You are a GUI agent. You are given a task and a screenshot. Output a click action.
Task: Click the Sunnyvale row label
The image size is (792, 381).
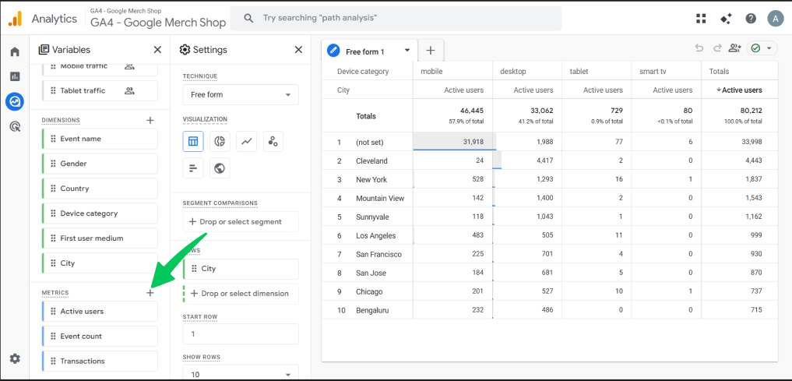click(372, 217)
